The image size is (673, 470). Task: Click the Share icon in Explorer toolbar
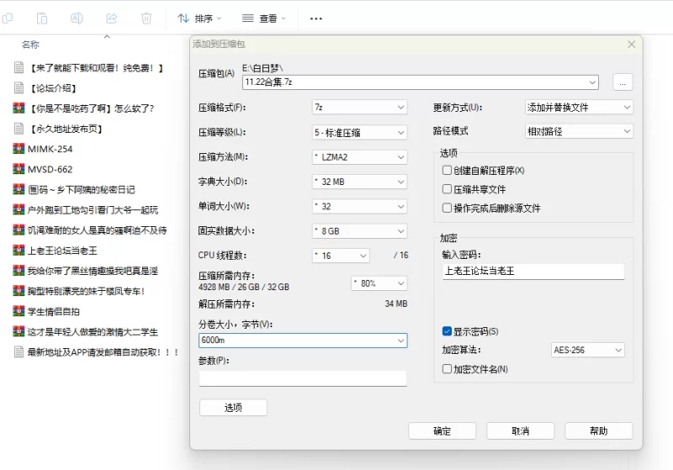(x=111, y=18)
